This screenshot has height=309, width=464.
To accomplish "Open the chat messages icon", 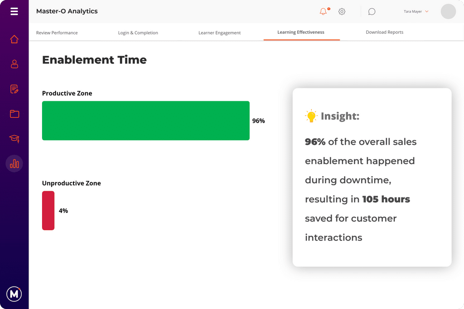I will pyautogui.click(x=372, y=12).
